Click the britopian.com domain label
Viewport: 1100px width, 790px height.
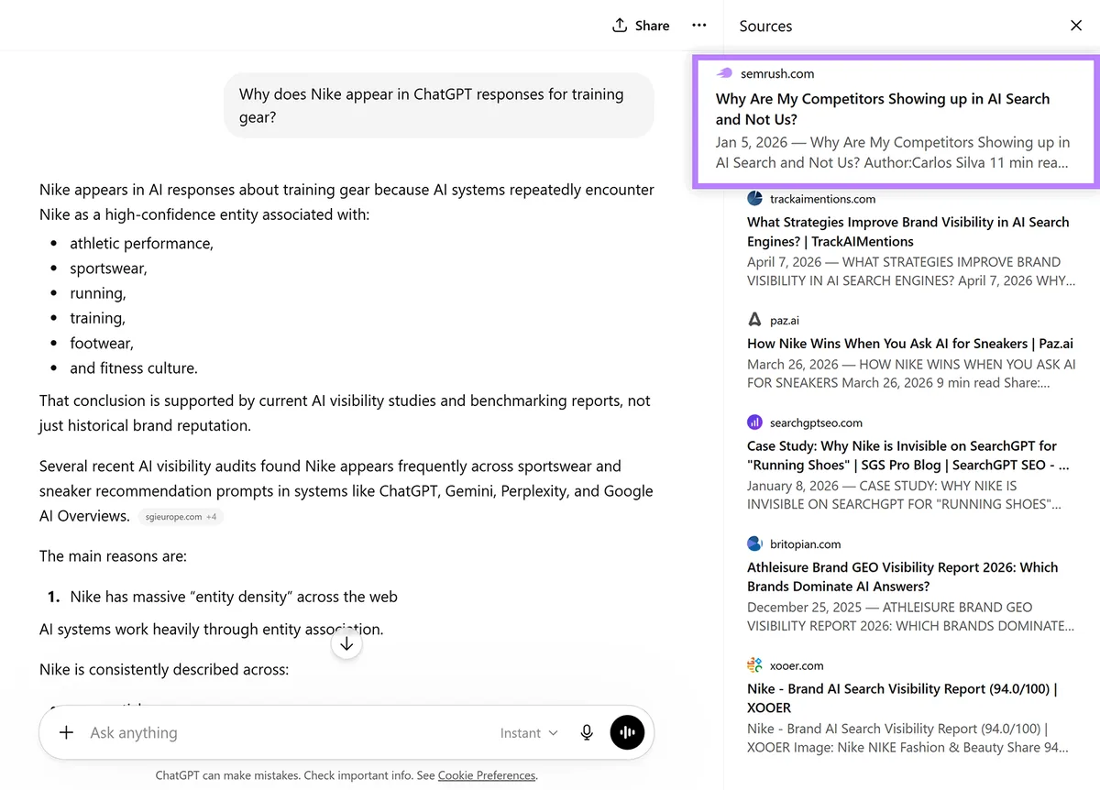[x=805, y=543]
